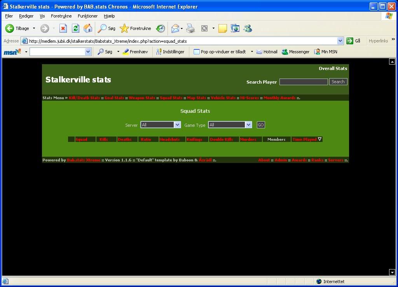Screen dimensions: 398x287
Task: Open the Mail envelope toolbar icon
Action: tap(175, 28)
